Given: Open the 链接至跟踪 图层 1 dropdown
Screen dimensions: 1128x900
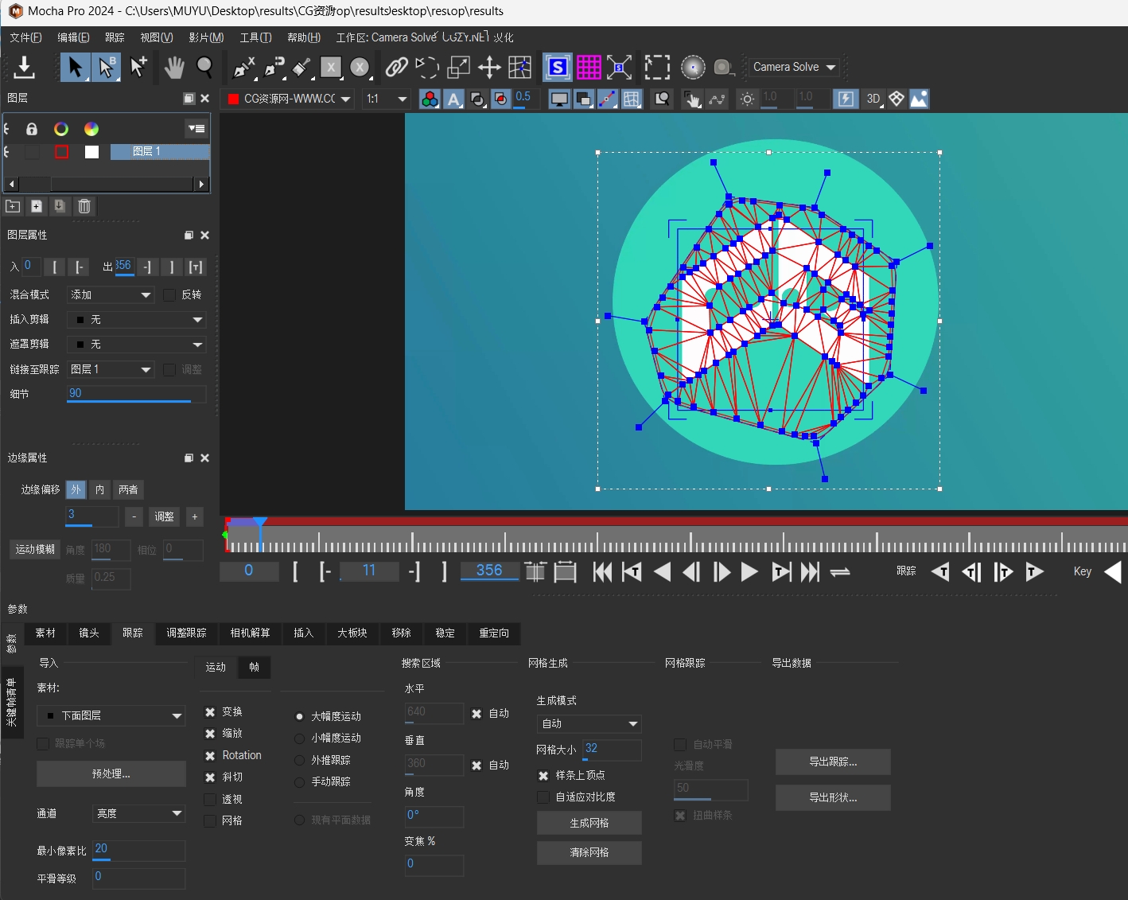Looking at the screenshot, I should (x=111, y=369).
